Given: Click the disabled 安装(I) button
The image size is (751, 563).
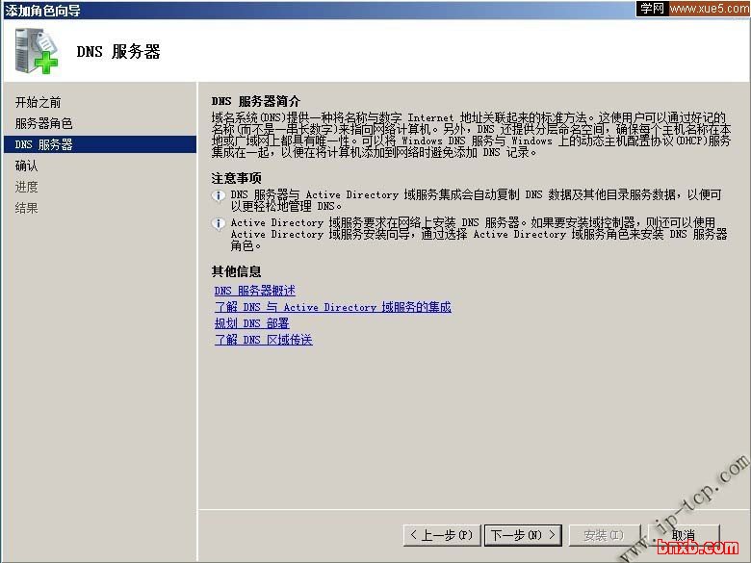Looking at the screenshot, I should (x=605, y=535).
